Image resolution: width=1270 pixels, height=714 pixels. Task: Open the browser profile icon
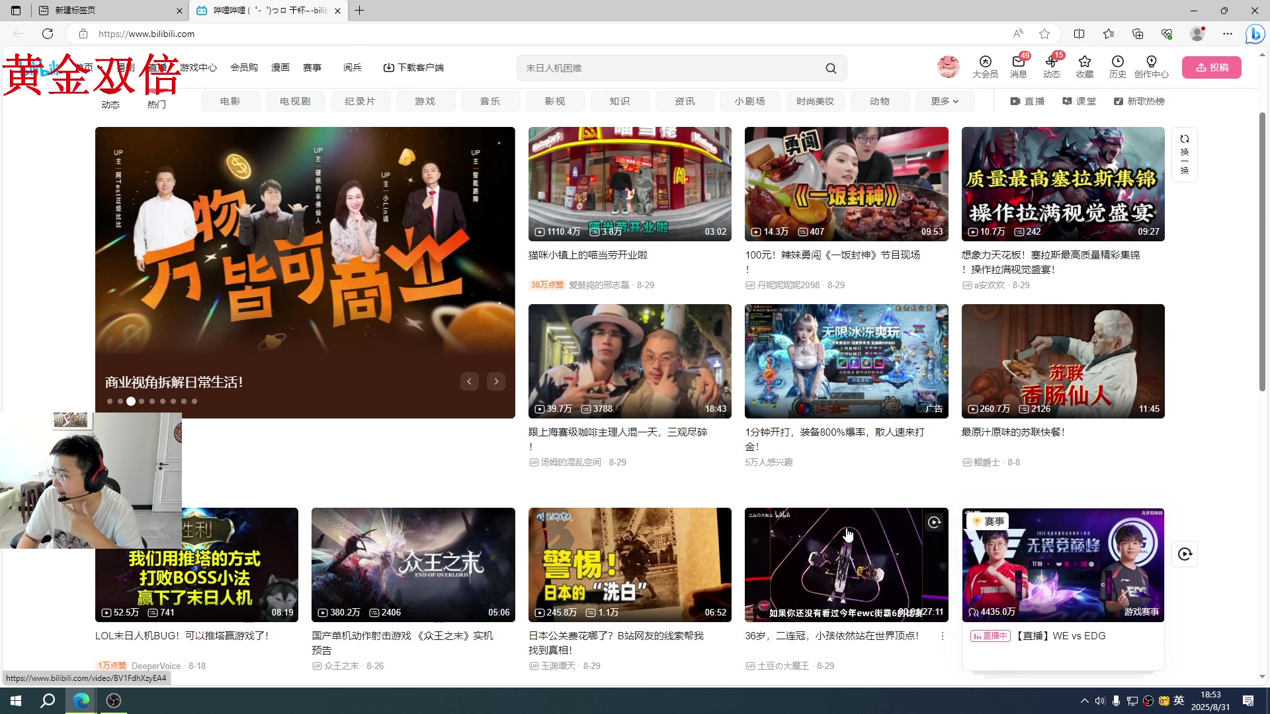(x=1197, y=34)
